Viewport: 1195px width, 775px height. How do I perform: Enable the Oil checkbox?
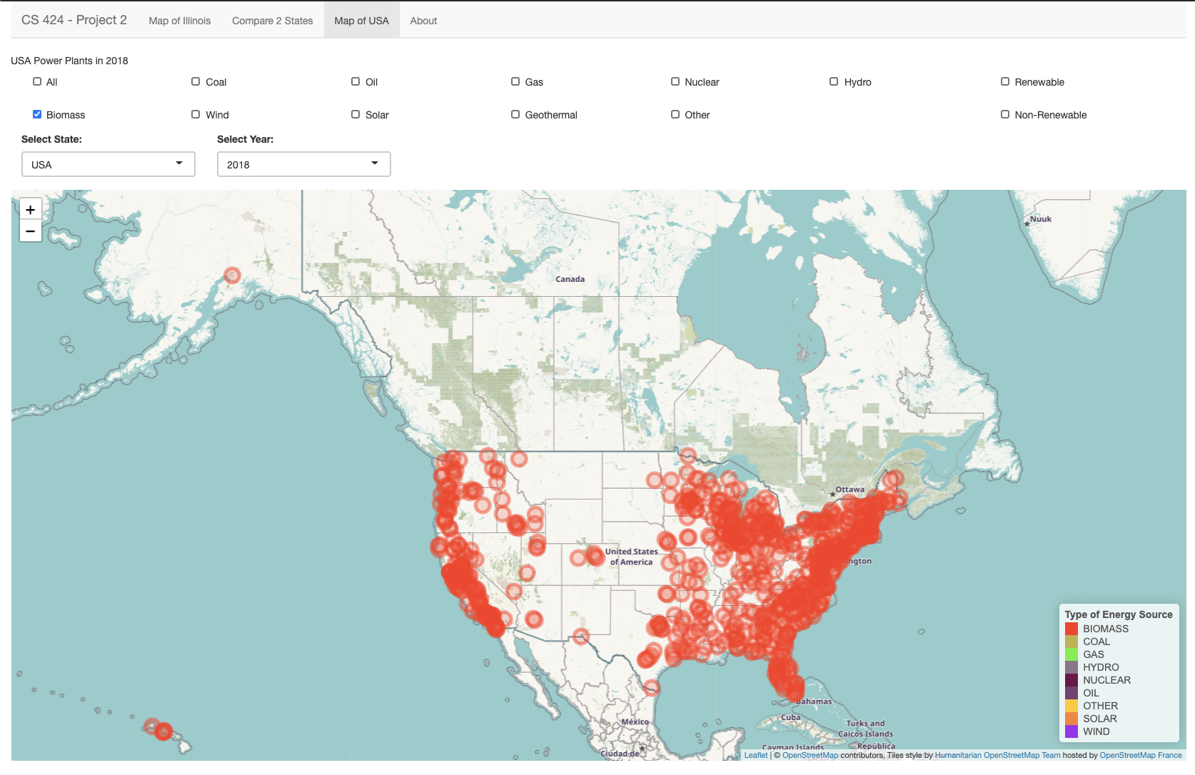[x=356, y=81]
